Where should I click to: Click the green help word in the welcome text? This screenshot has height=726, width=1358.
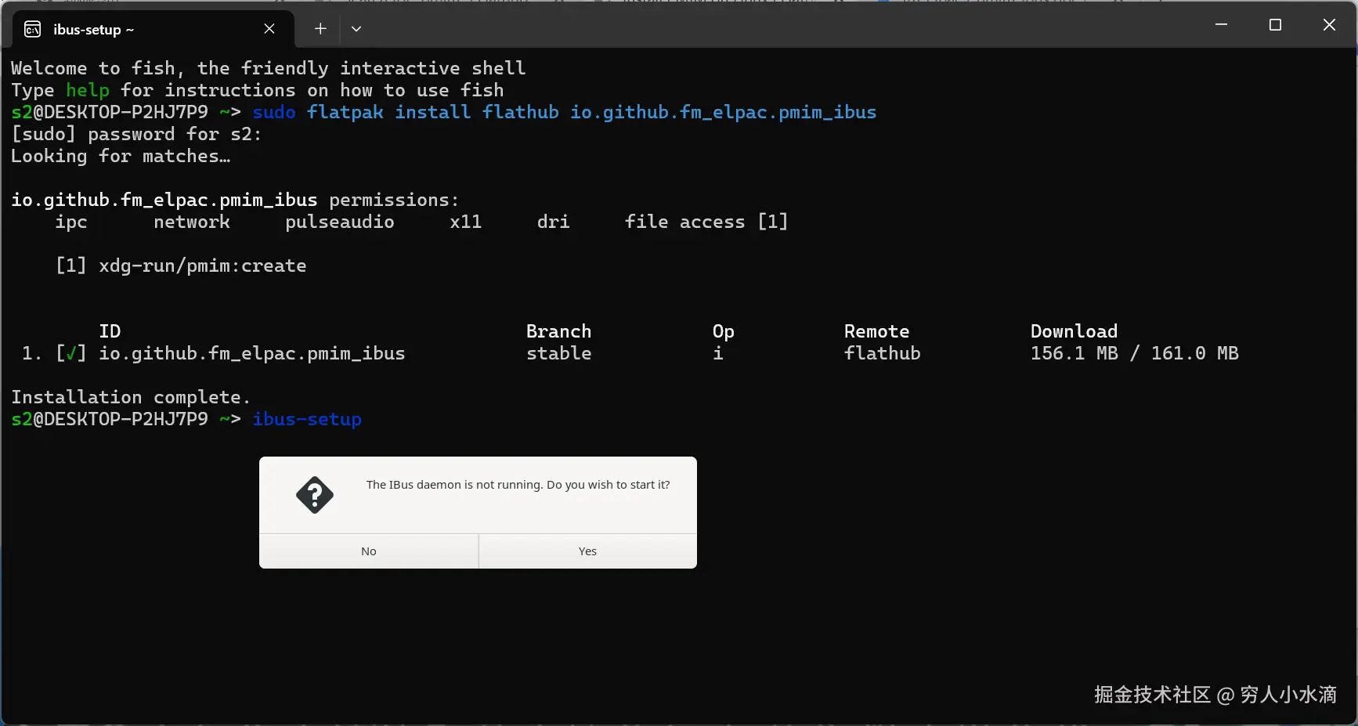click(x=87, y=90)
